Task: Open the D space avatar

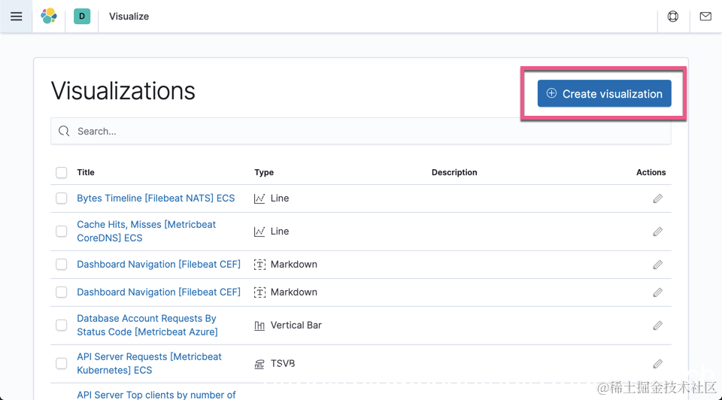Action: (82, 16)
